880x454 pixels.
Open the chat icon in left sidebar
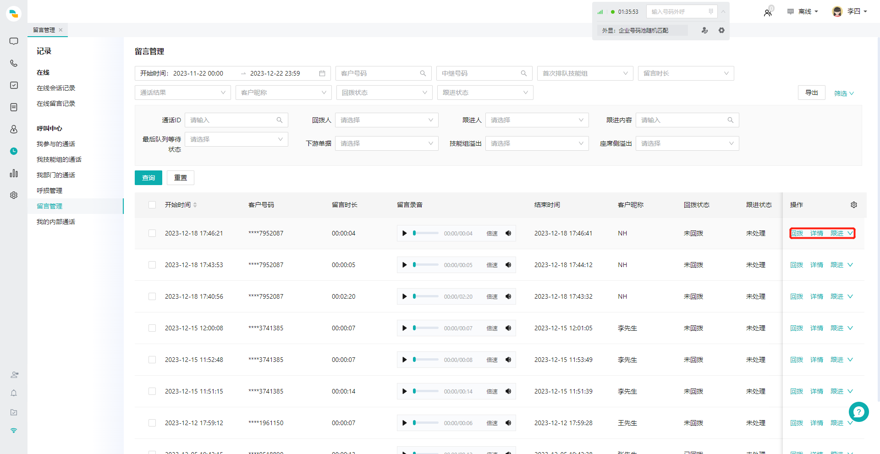[x=14, y=41]
